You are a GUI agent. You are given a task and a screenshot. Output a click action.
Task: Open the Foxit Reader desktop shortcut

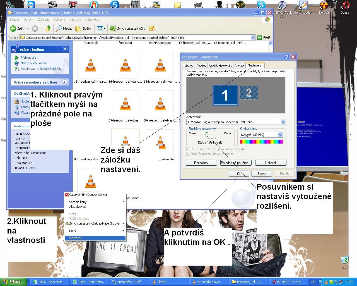pyautogui.click(x=303, y=6)
